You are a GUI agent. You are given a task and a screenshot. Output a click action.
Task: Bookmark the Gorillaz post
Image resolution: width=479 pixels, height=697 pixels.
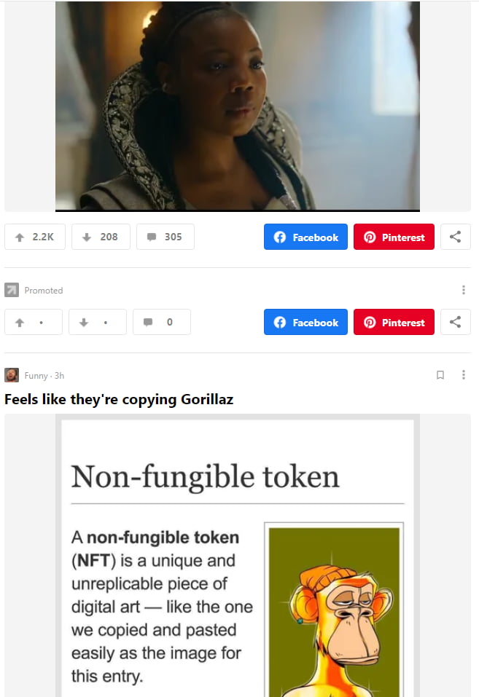tap(440, 375)
